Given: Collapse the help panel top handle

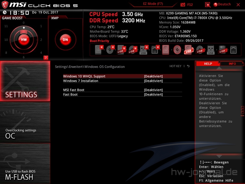Looking at the screenshot, I should (x=219, y=68).
